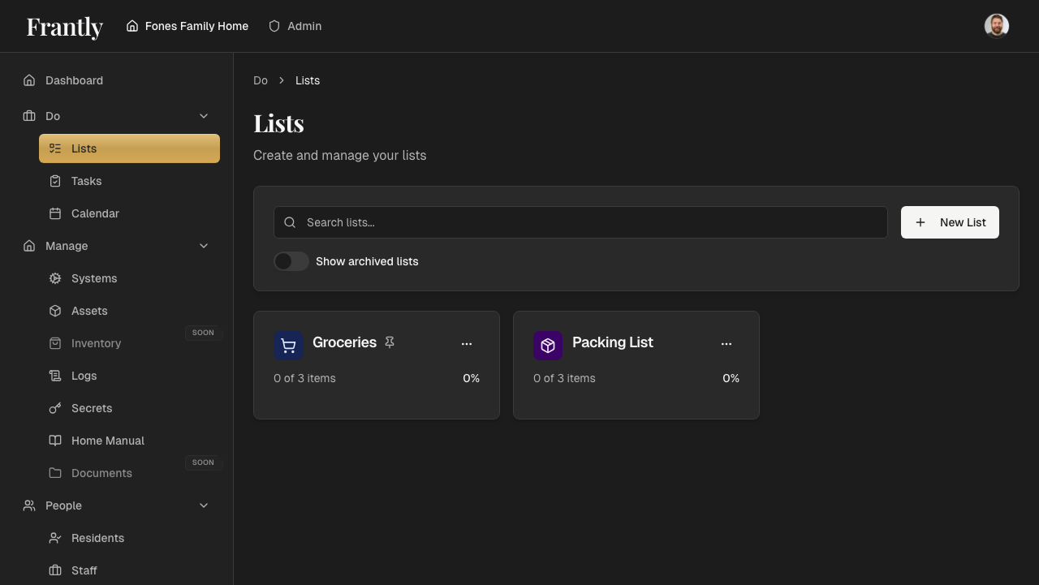Open the Admin menu

(x=295, y=26)
